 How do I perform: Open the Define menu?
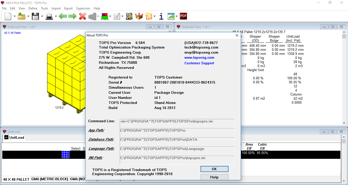tap(33, 8)
